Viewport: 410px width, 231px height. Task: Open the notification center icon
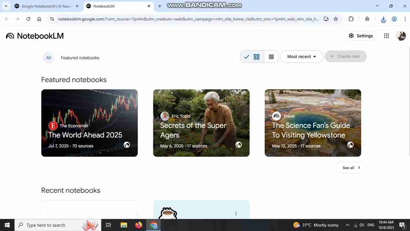(x=402, y=225)
